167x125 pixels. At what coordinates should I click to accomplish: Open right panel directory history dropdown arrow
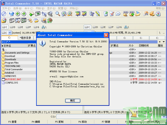point(164,42)
